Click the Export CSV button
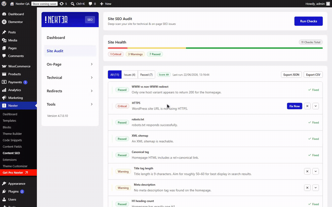332x207 pixels. pos(313,75)
